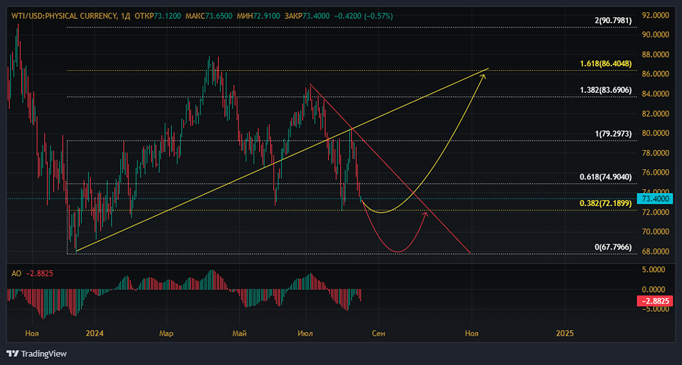
Task: Click 80.0000 on the price axis
Action: point(656,133)
